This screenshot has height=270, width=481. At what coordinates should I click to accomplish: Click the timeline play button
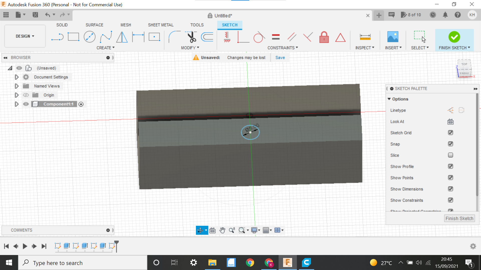coord(25,246)
